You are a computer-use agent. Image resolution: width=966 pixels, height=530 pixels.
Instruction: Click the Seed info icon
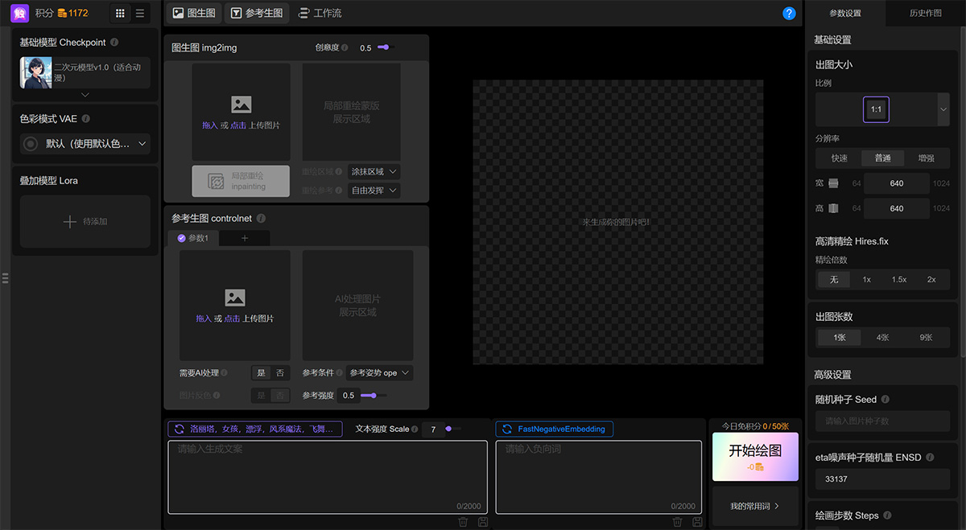pos(885,400)
